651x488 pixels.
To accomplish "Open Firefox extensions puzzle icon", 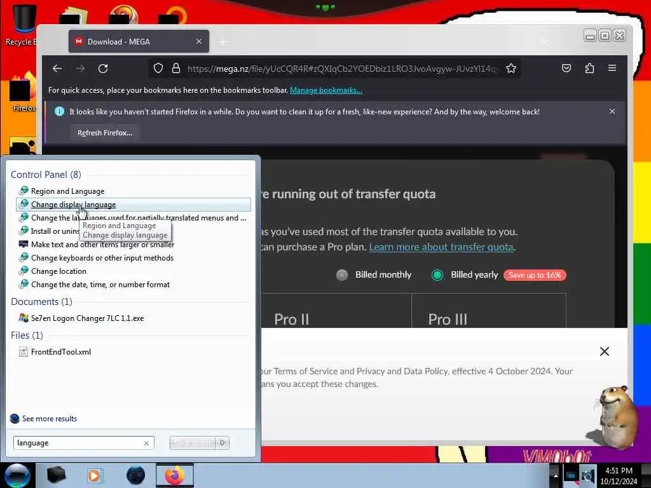I will pos(589,69).
